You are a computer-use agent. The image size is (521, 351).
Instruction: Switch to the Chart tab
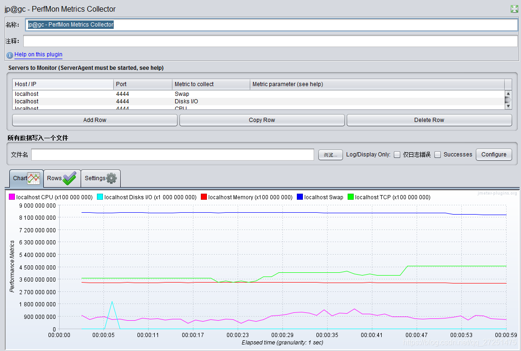pos(26,178)
